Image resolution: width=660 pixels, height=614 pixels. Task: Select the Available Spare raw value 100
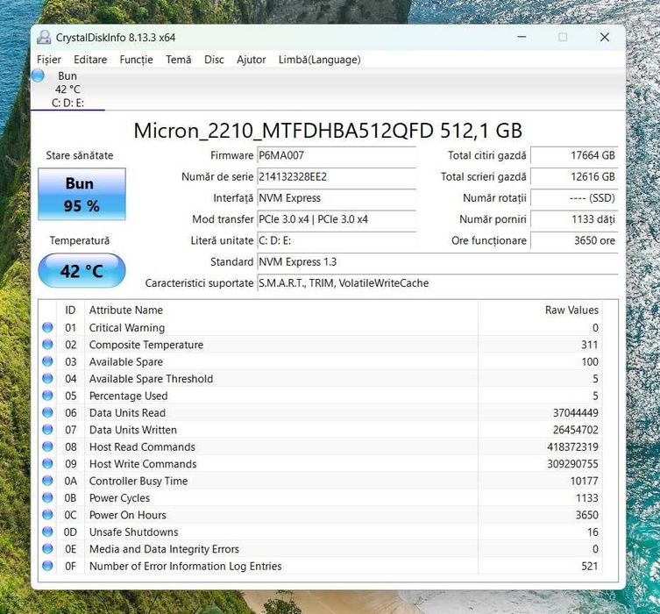click(590, 361)
